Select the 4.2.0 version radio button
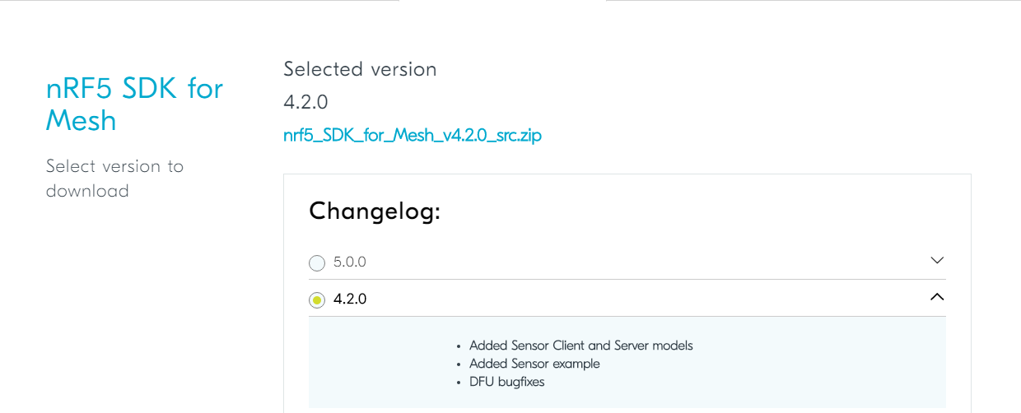This screenshot has width=1021, height=413. tap(317, 300)
